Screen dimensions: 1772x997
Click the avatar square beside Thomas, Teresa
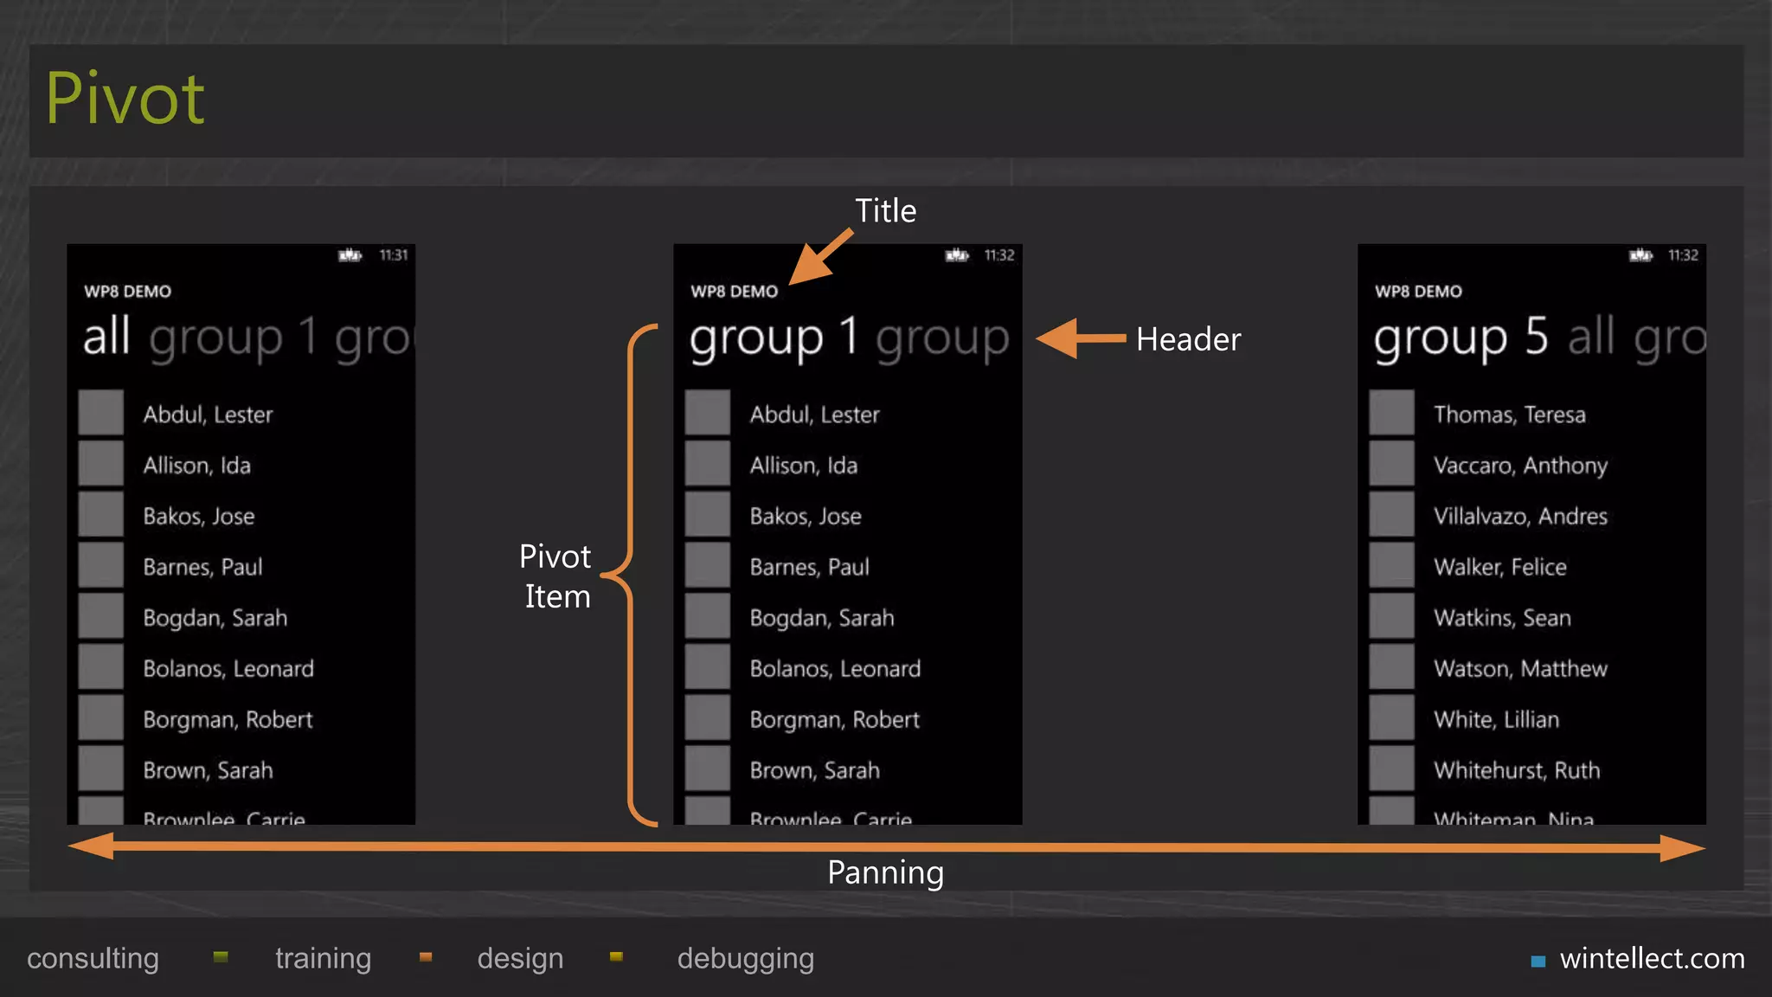click(1391, 413)
